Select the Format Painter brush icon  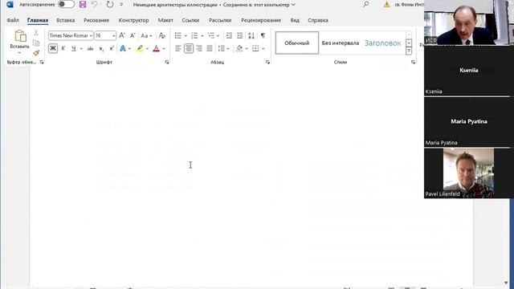(36, 53)
